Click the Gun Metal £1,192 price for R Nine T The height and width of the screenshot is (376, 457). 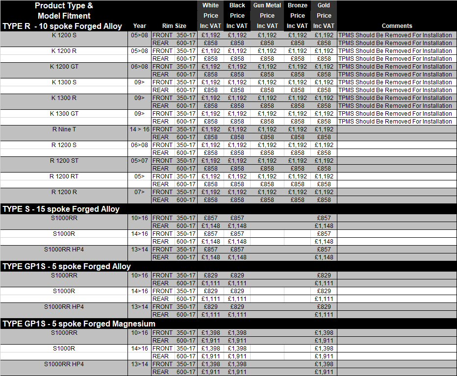pyautogui.click(x=267, y=129)
